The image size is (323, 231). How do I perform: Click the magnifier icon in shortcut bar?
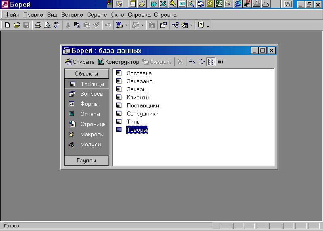pyautogui.click(x=191, y=4)
